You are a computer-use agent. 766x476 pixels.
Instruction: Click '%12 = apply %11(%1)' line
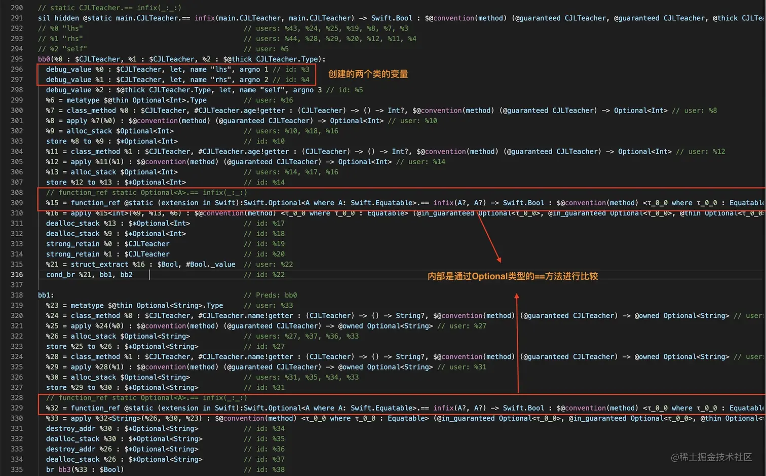tap(245, 162)
